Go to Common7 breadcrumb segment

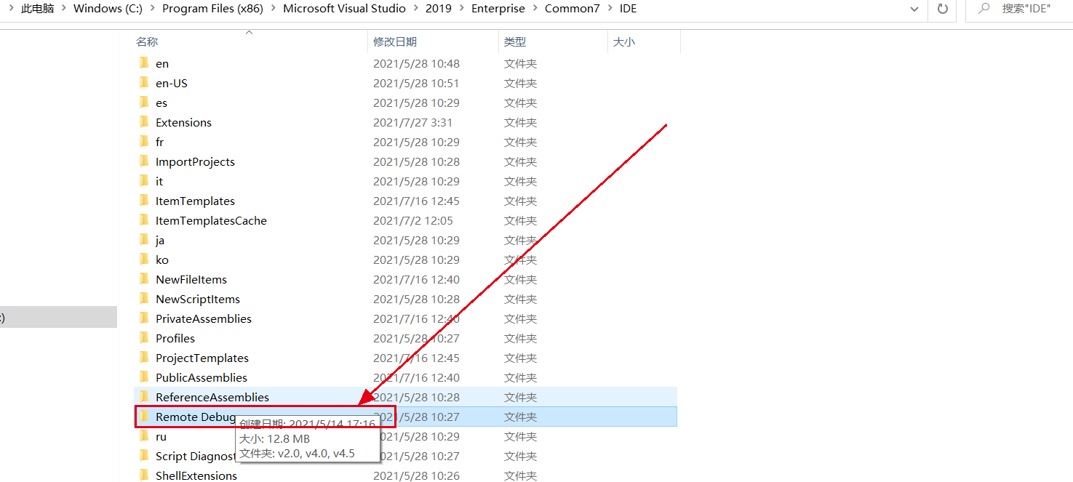pyautogui.click(x=573, y=9)
